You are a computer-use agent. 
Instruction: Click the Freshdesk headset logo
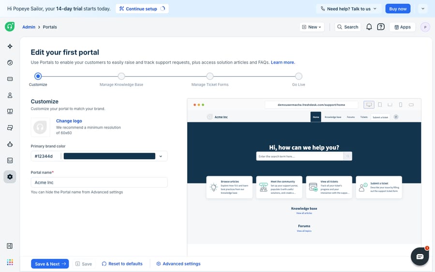pos(10,27)
